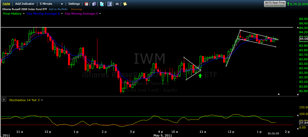The width and height of the screenshot is (308, 137).
Task: Expand Exp Moving Average 8 options
Action: point(62,14)
